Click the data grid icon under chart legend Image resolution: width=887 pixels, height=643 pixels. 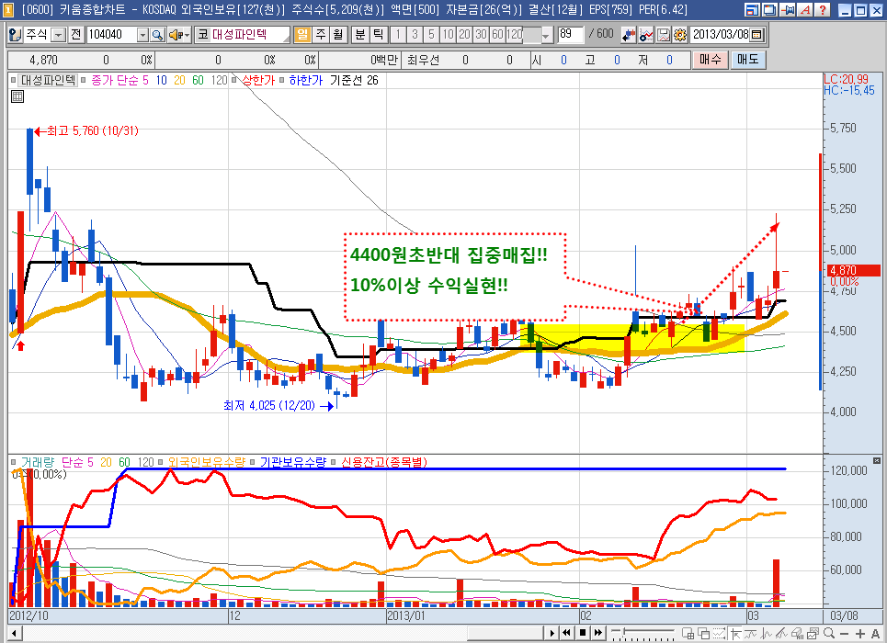click(17, 97)
